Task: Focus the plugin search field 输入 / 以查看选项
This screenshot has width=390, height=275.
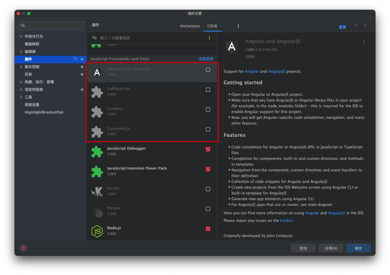Action: click(x=152, y=38)
